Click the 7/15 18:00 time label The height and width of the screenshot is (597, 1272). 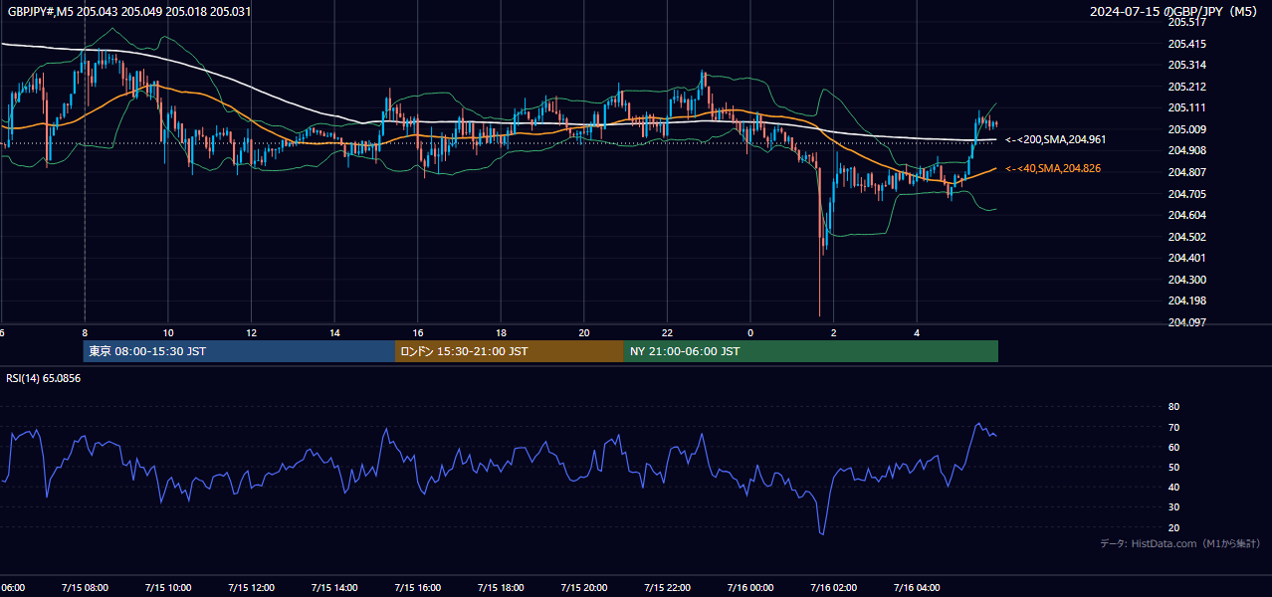[x=501, y=588]
